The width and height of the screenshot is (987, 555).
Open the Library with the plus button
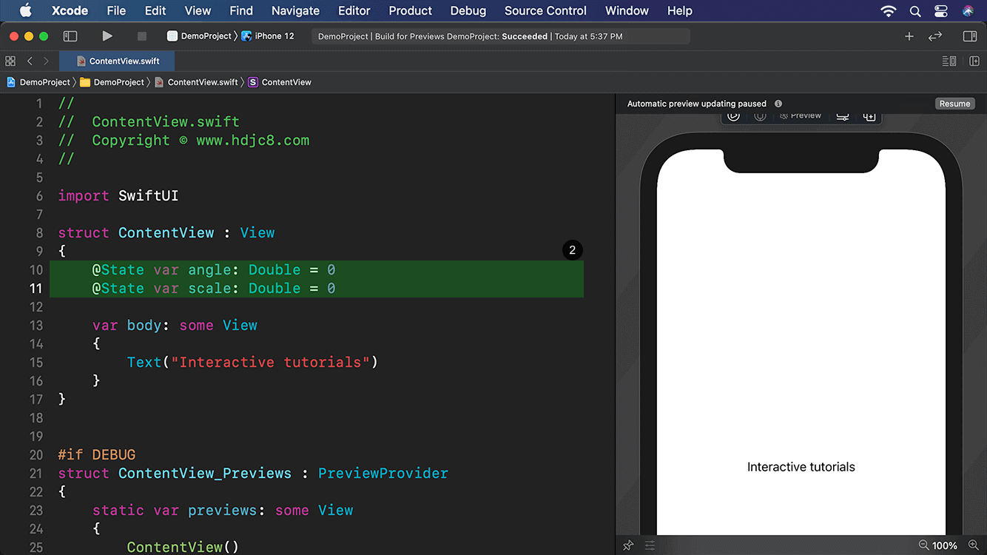909,36
